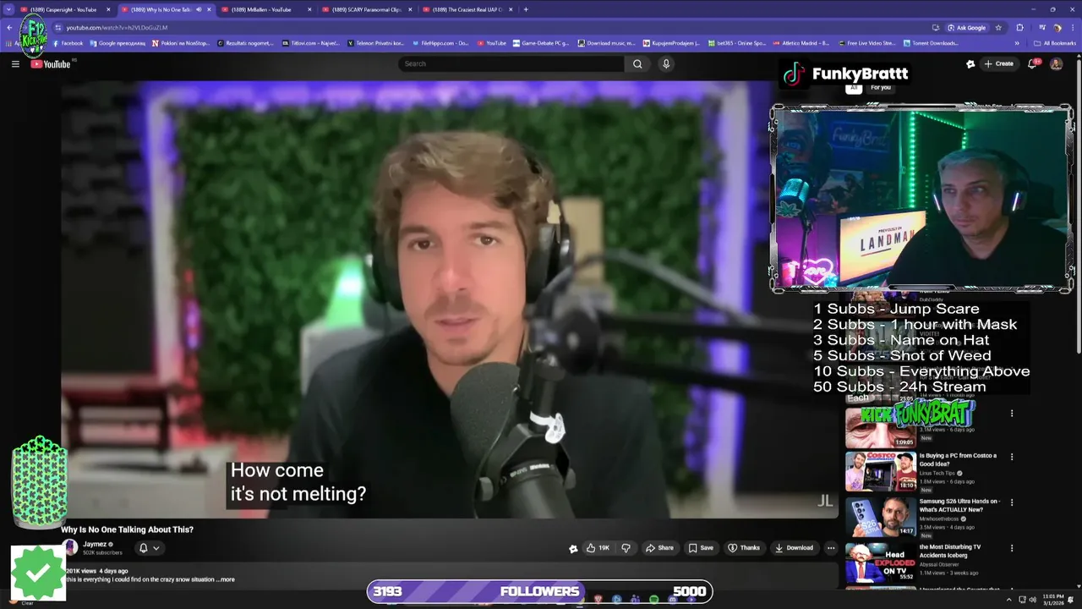The width and height of the screenshot is (1082, 609).
Task: Open YouTube notifications bell in header
Action: (x=1033, y=63)
